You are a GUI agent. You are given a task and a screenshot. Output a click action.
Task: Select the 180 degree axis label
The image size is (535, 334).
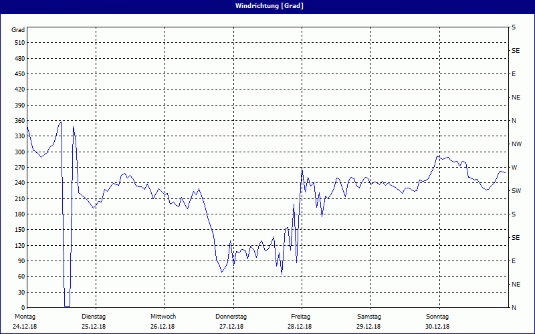point(19,214)
